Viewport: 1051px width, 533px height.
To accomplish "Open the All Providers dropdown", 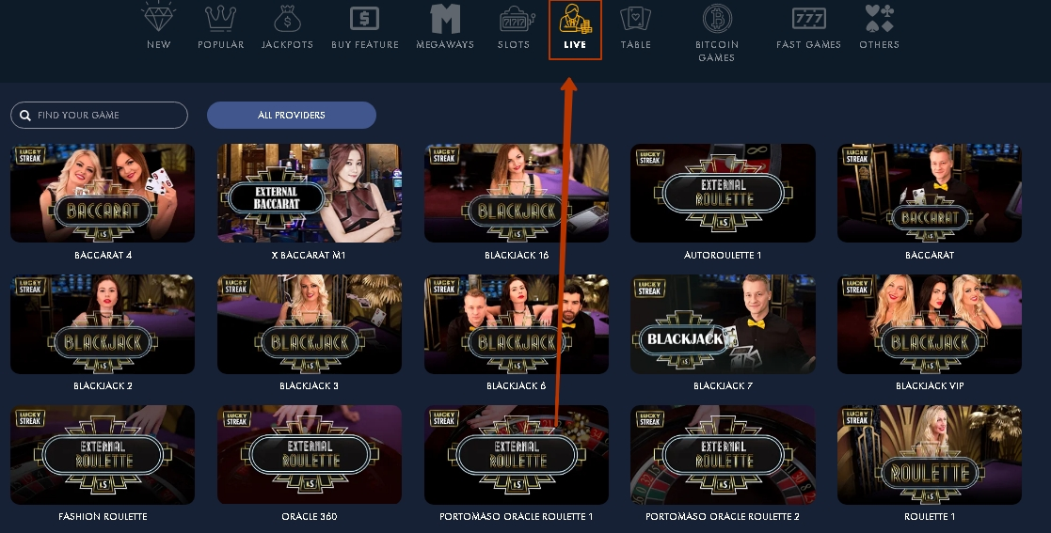I will click(x=292, y=116).
